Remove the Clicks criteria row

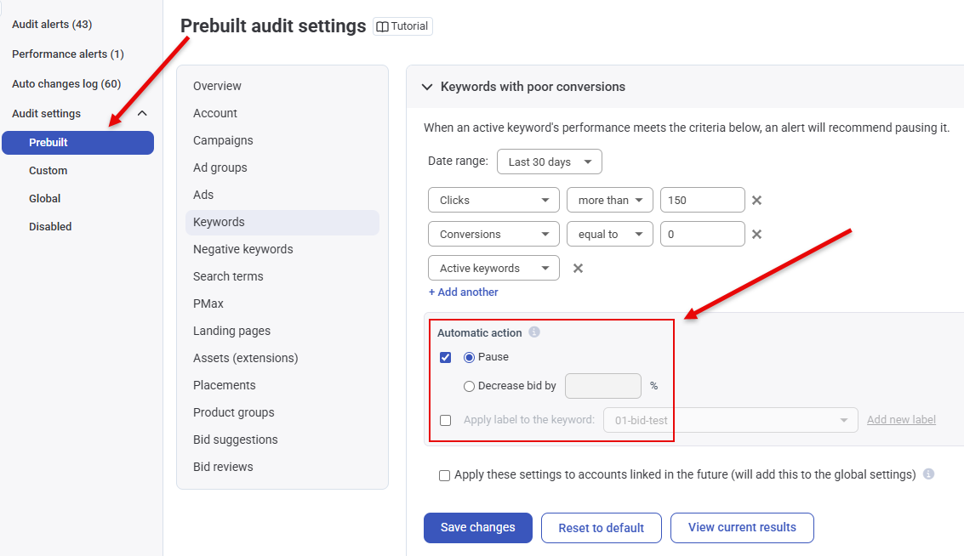[x=756, y=200]
